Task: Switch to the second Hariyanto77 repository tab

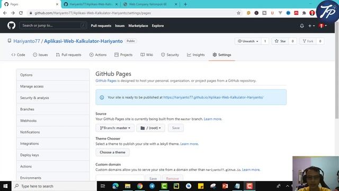Action: [91, 4]
